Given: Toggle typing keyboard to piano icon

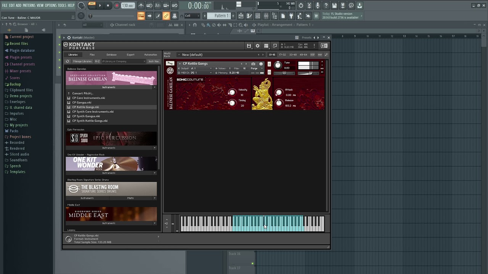Looking at the screenshot, I should click(x=141, y=16).
